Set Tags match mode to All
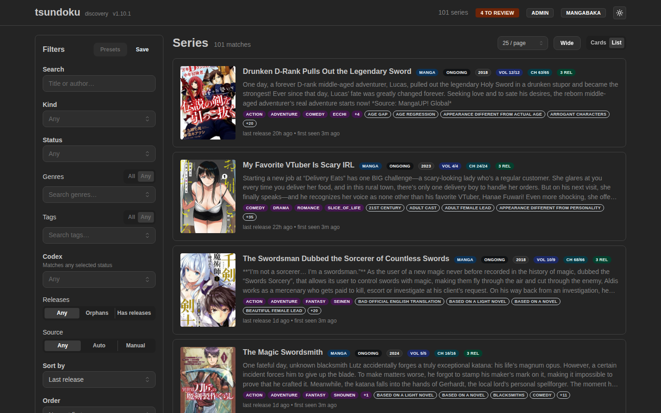661x413 pixels. [x=131, y=217]
